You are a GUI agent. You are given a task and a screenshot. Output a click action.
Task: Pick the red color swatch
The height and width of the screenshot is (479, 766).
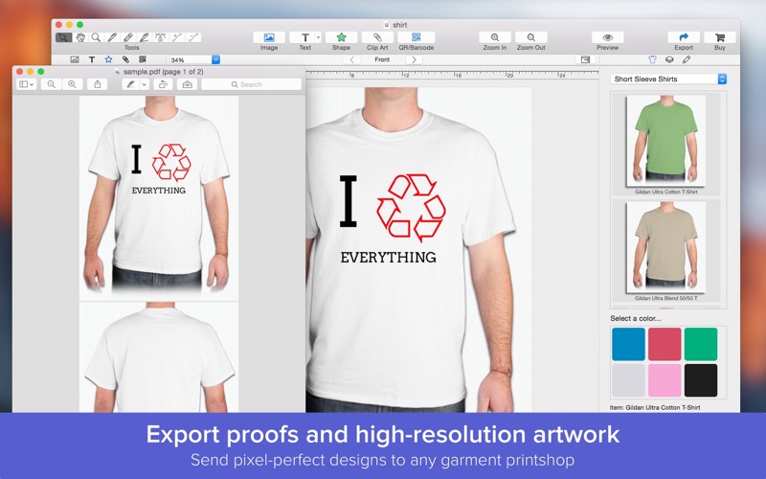coord(665,344)
